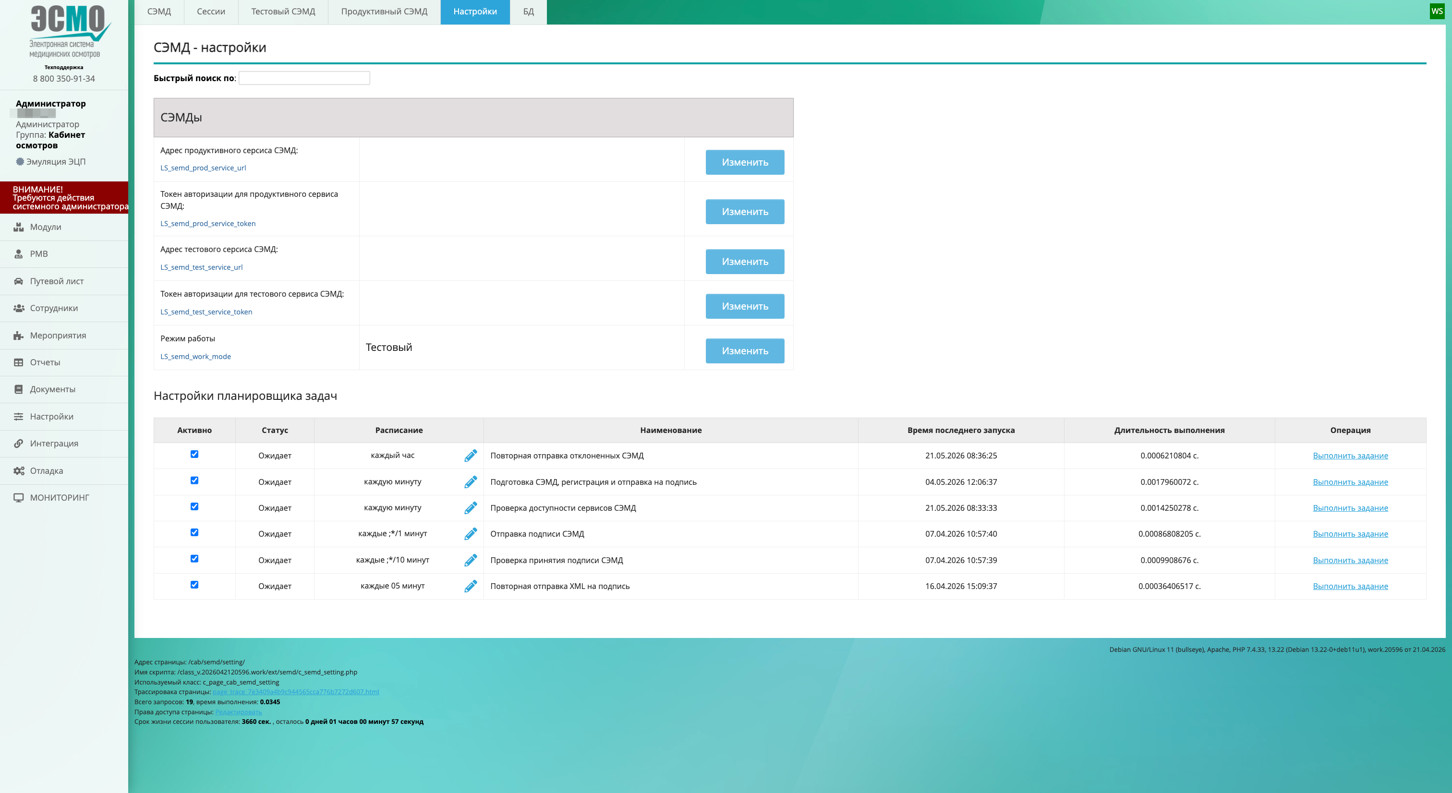Image resolution: width=1452 pixels, height=793 pixels.
Task: Click the Эмуляция ЭЦП gear icon
Action: click(20, 162)
